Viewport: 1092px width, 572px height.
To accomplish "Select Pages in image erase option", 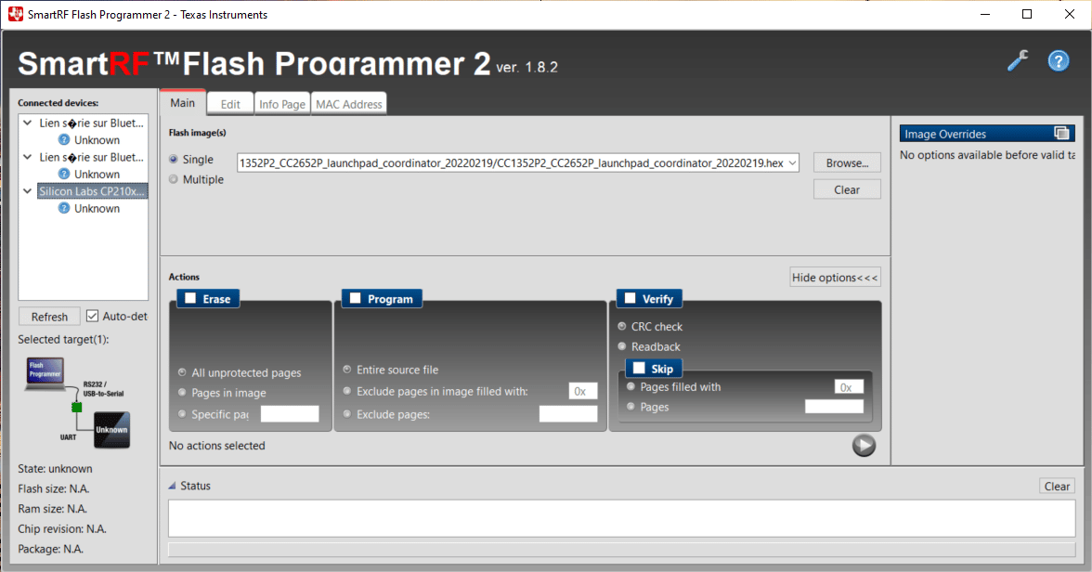I will tap(182, 392).
